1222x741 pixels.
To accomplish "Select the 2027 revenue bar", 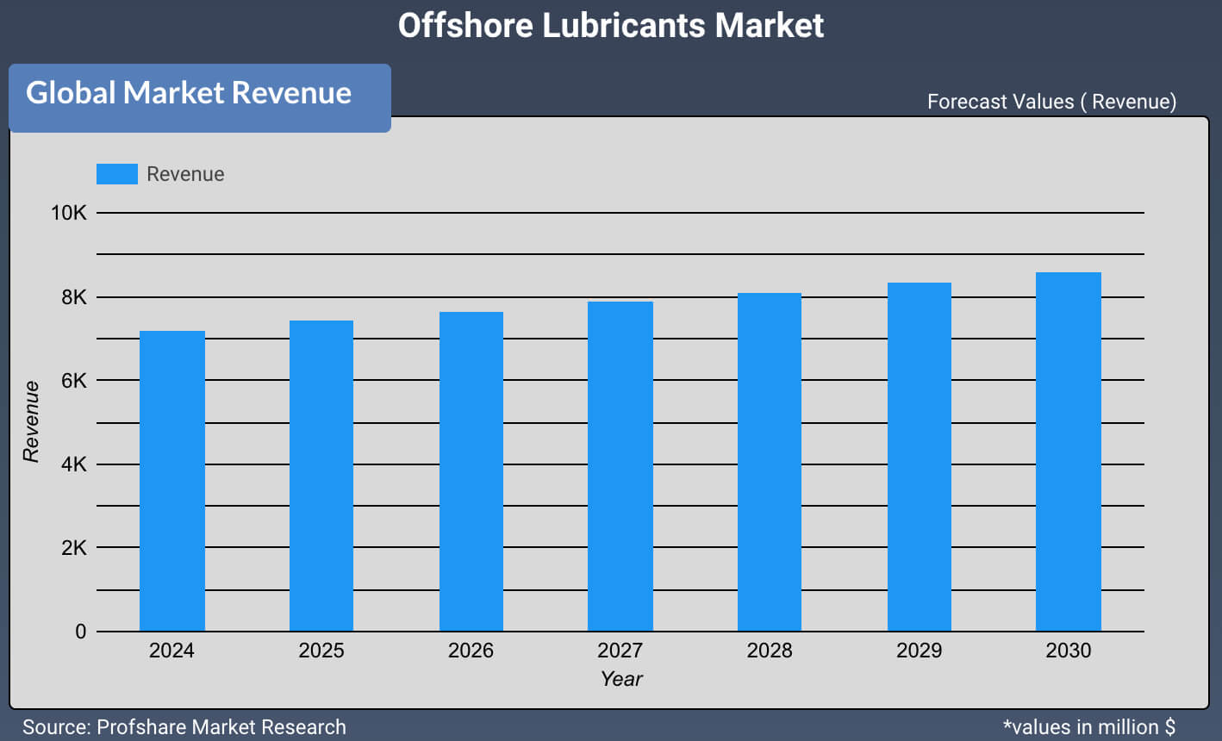I will point(620,466).
